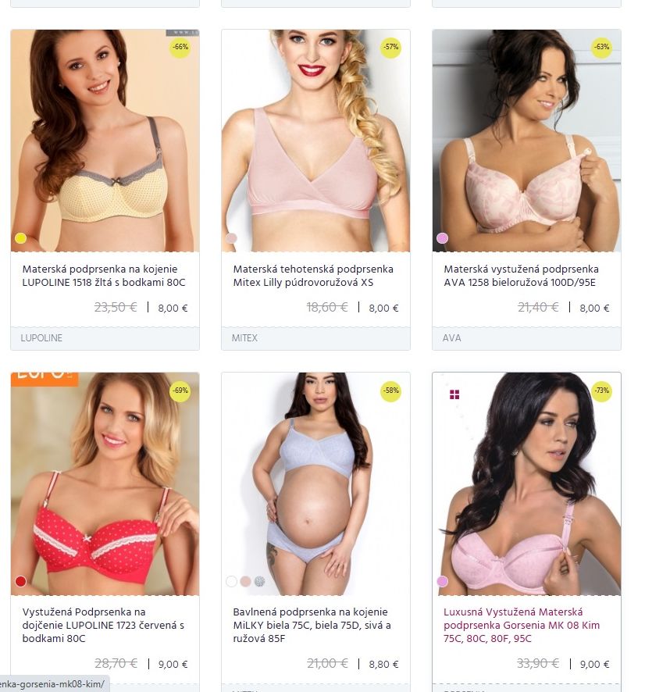
Task: Click the purple grid icon on Gorsenia product
Action: tap(454, 394)
